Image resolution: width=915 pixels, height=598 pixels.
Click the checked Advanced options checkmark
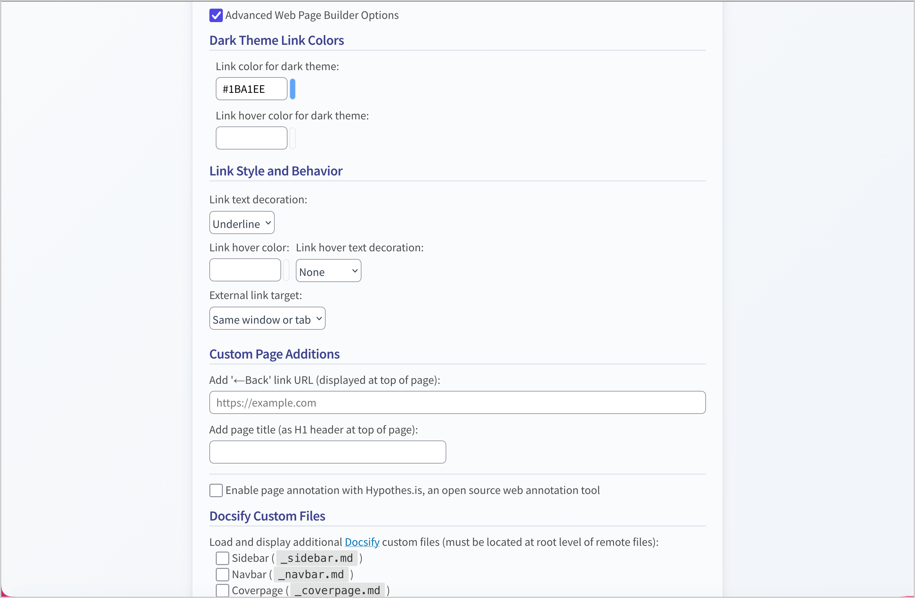point(216,15)
